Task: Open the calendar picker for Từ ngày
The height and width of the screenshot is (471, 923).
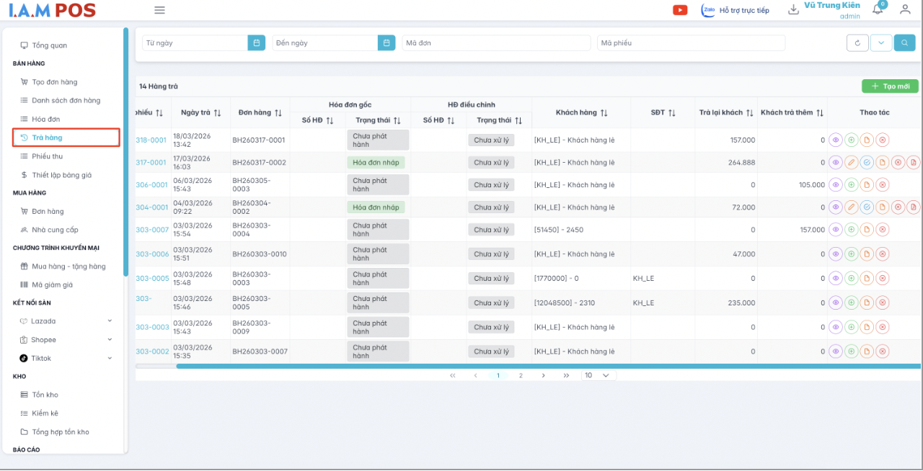Action: (x=256, y=43)
